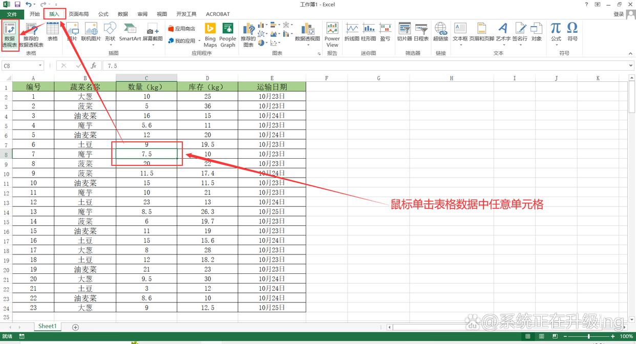Select row 12 header
Screen dimensions: 636x344
[x=6, y=193]
